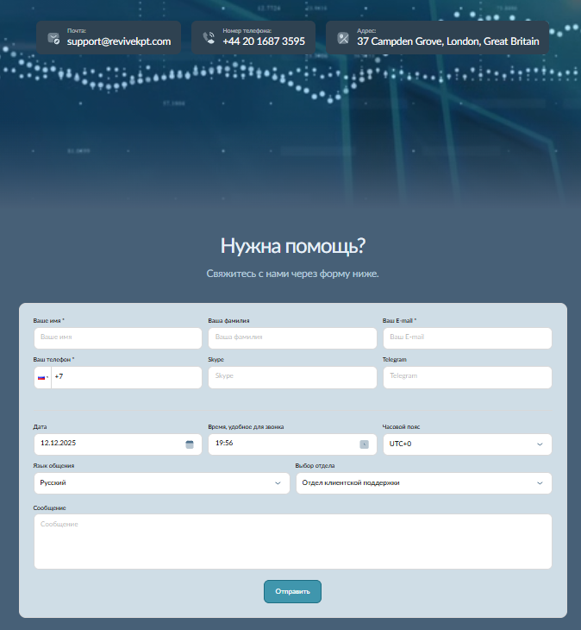Focus the Telegram input field
This screenshot has height=630, width=581.
coord(467,377)
